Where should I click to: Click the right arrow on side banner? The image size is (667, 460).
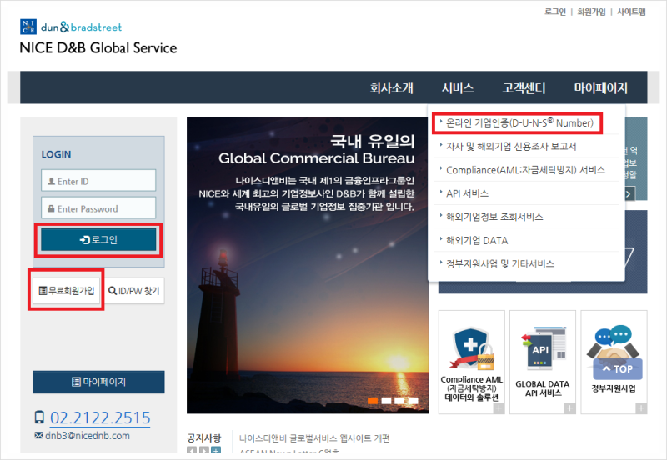click(x=629, y=194)
